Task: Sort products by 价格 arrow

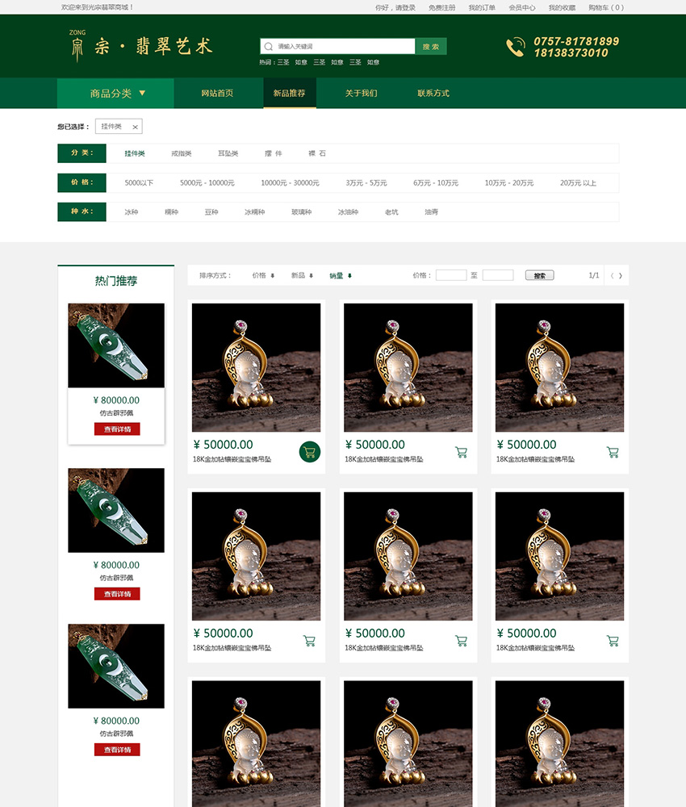Action: pos(273,276)
